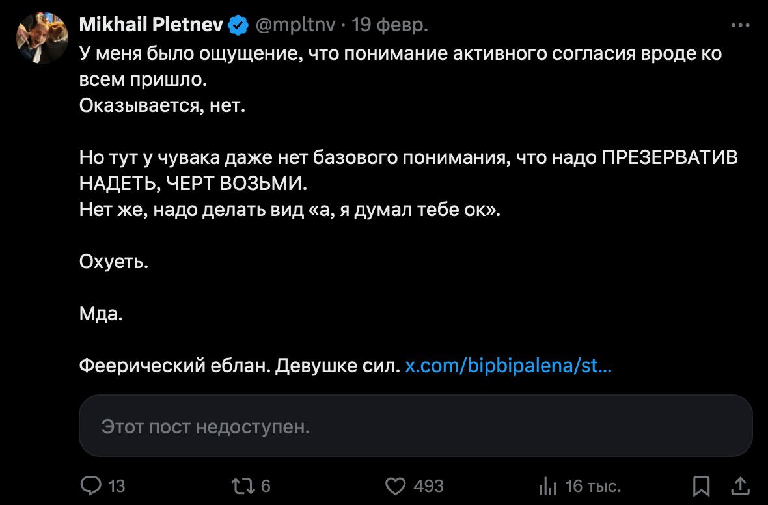768x505 pixels.
Task: Bookmark this post
Action: click(701, 485)
